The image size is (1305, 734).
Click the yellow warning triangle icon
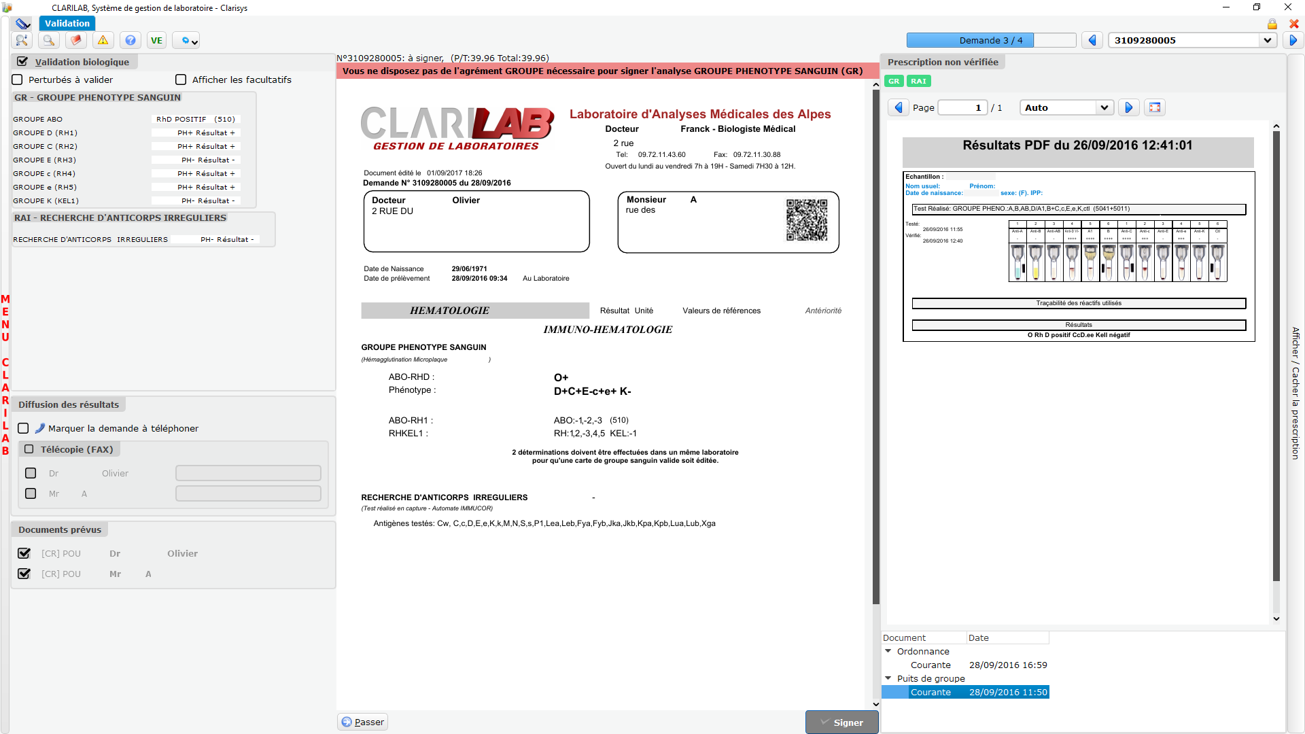(x=103, y=40)
